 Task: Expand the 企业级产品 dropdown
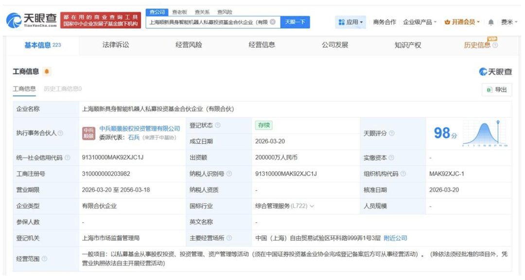(420, 22)
